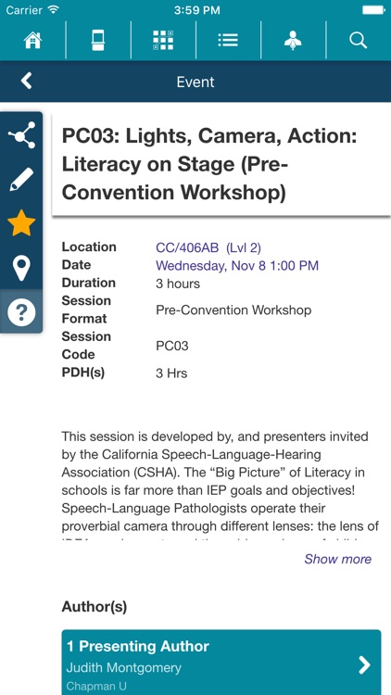
Task: Tap the Event header title
Action: pyautogui.click(x=195, y=82)
